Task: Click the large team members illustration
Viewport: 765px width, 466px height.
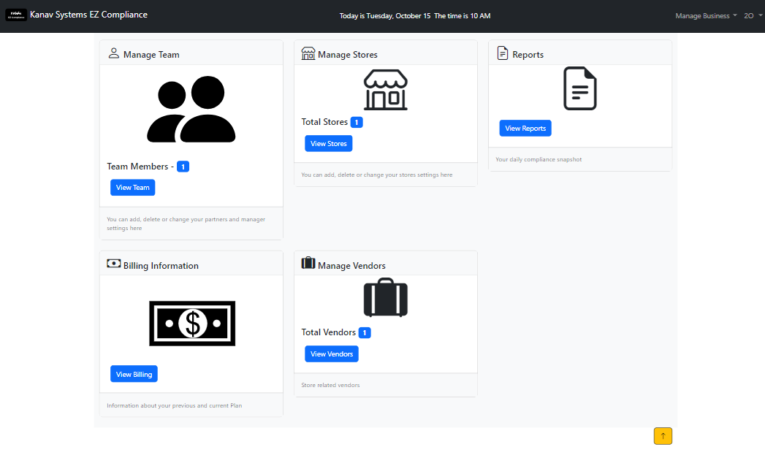Action: click(191, 107)
